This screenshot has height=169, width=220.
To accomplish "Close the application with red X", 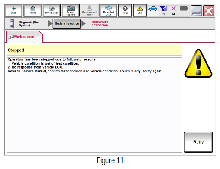I will 209,11.
